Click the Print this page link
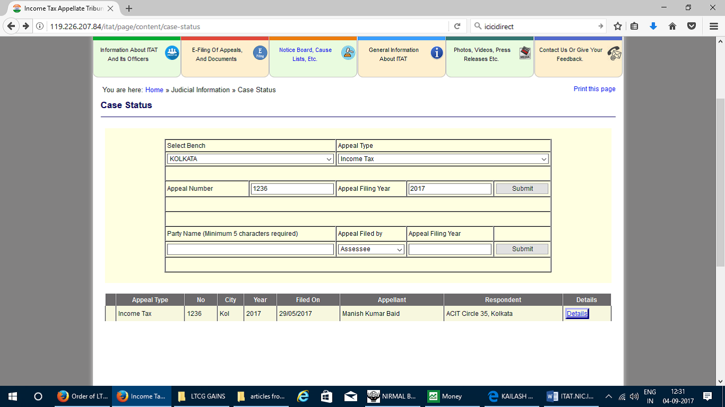Screen dimensions: 725x407 point(594,89)
